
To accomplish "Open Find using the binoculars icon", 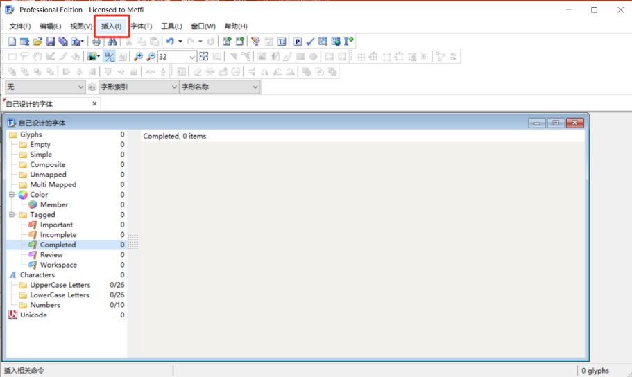I will click(x=112, y=41).
